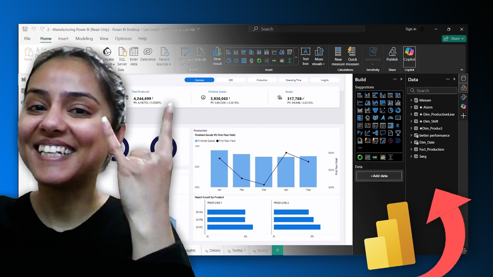This screenshot has height=277, width=493.
Task: Select the Production navigation button in report
Action: point(262,80)
